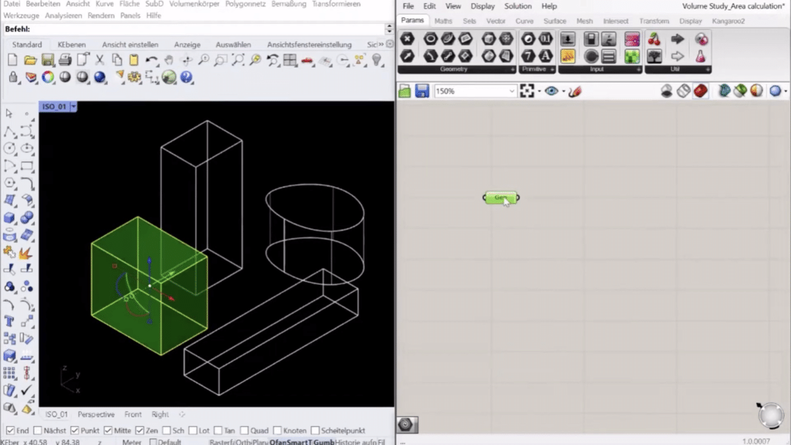Click the cherries icon in Util panel

click(654, 39)
